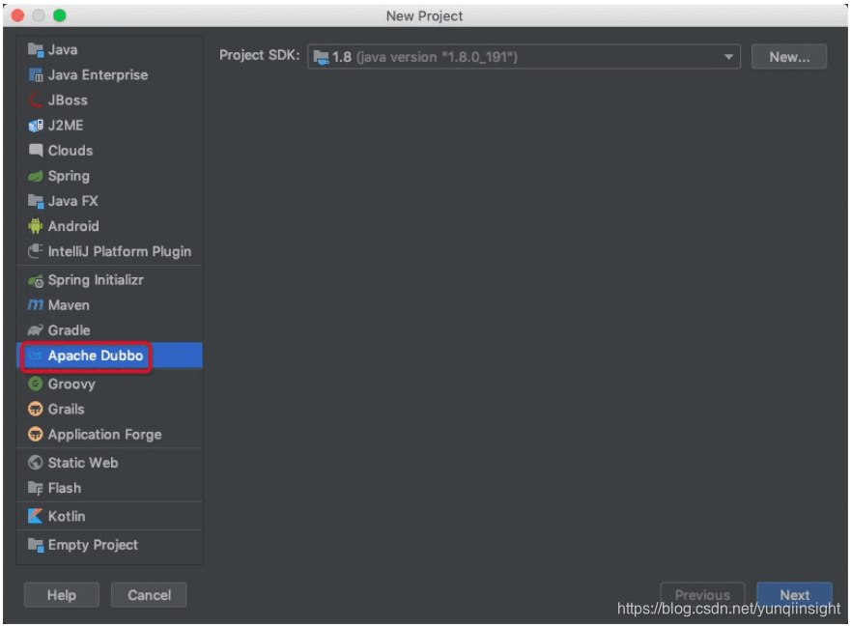Select Gradle project type
This screenshot has height=627, width=851.
coord(109,330)
